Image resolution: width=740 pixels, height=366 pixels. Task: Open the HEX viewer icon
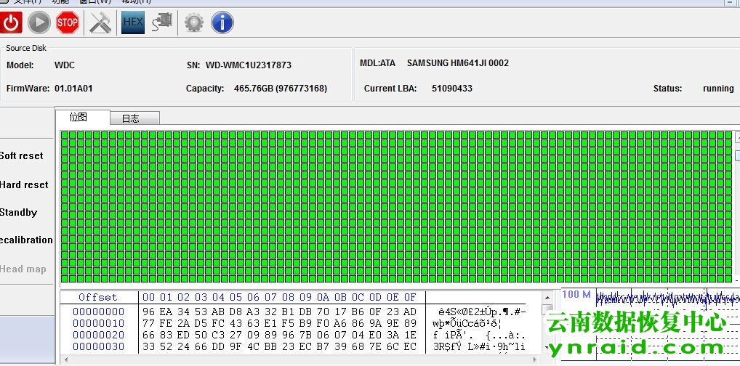point(133,23)
